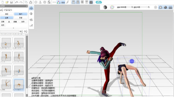Click the second pose library icon under header
This screenshot has height=100, width=174.
pos(6,10)
